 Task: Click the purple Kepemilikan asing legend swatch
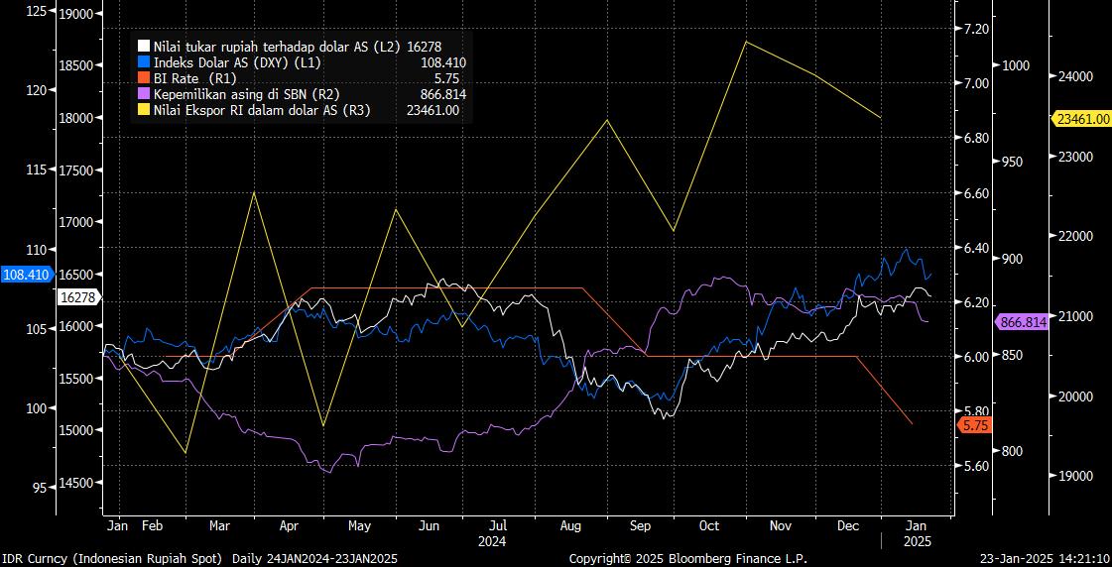pyautogui.click(x=143, y=94)
